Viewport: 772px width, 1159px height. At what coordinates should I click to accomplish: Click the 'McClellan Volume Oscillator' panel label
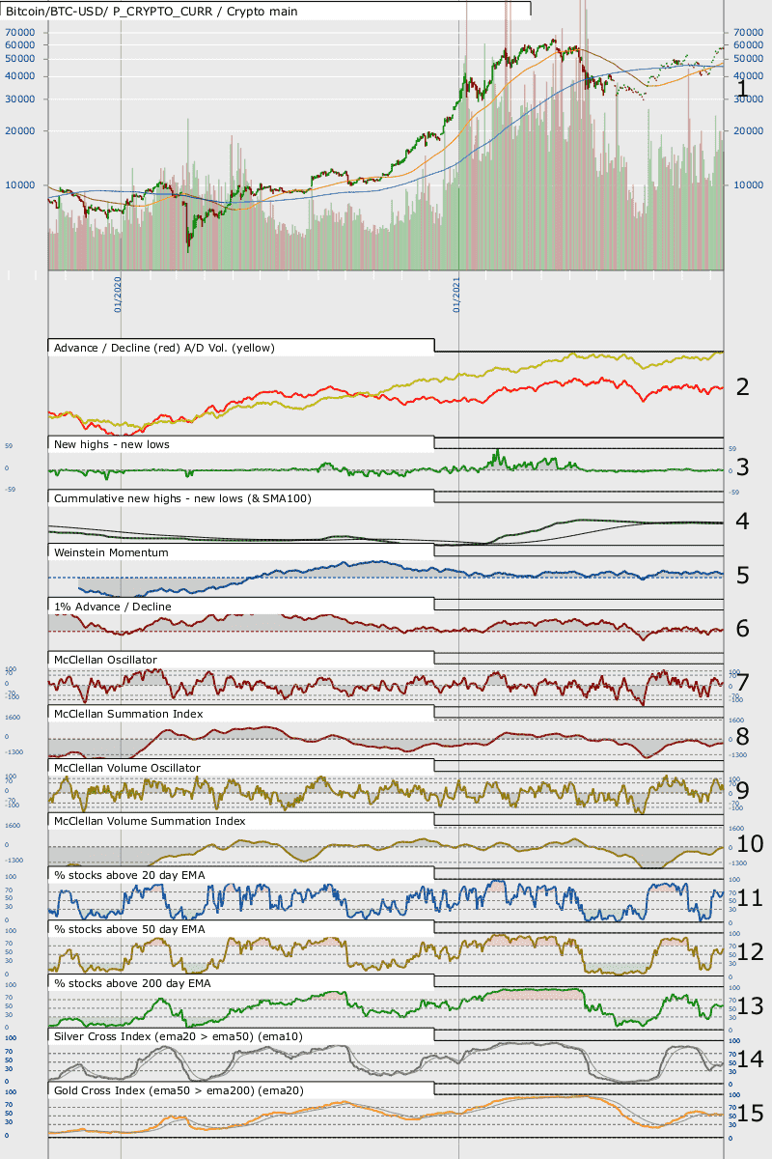(x=127, y=768)
